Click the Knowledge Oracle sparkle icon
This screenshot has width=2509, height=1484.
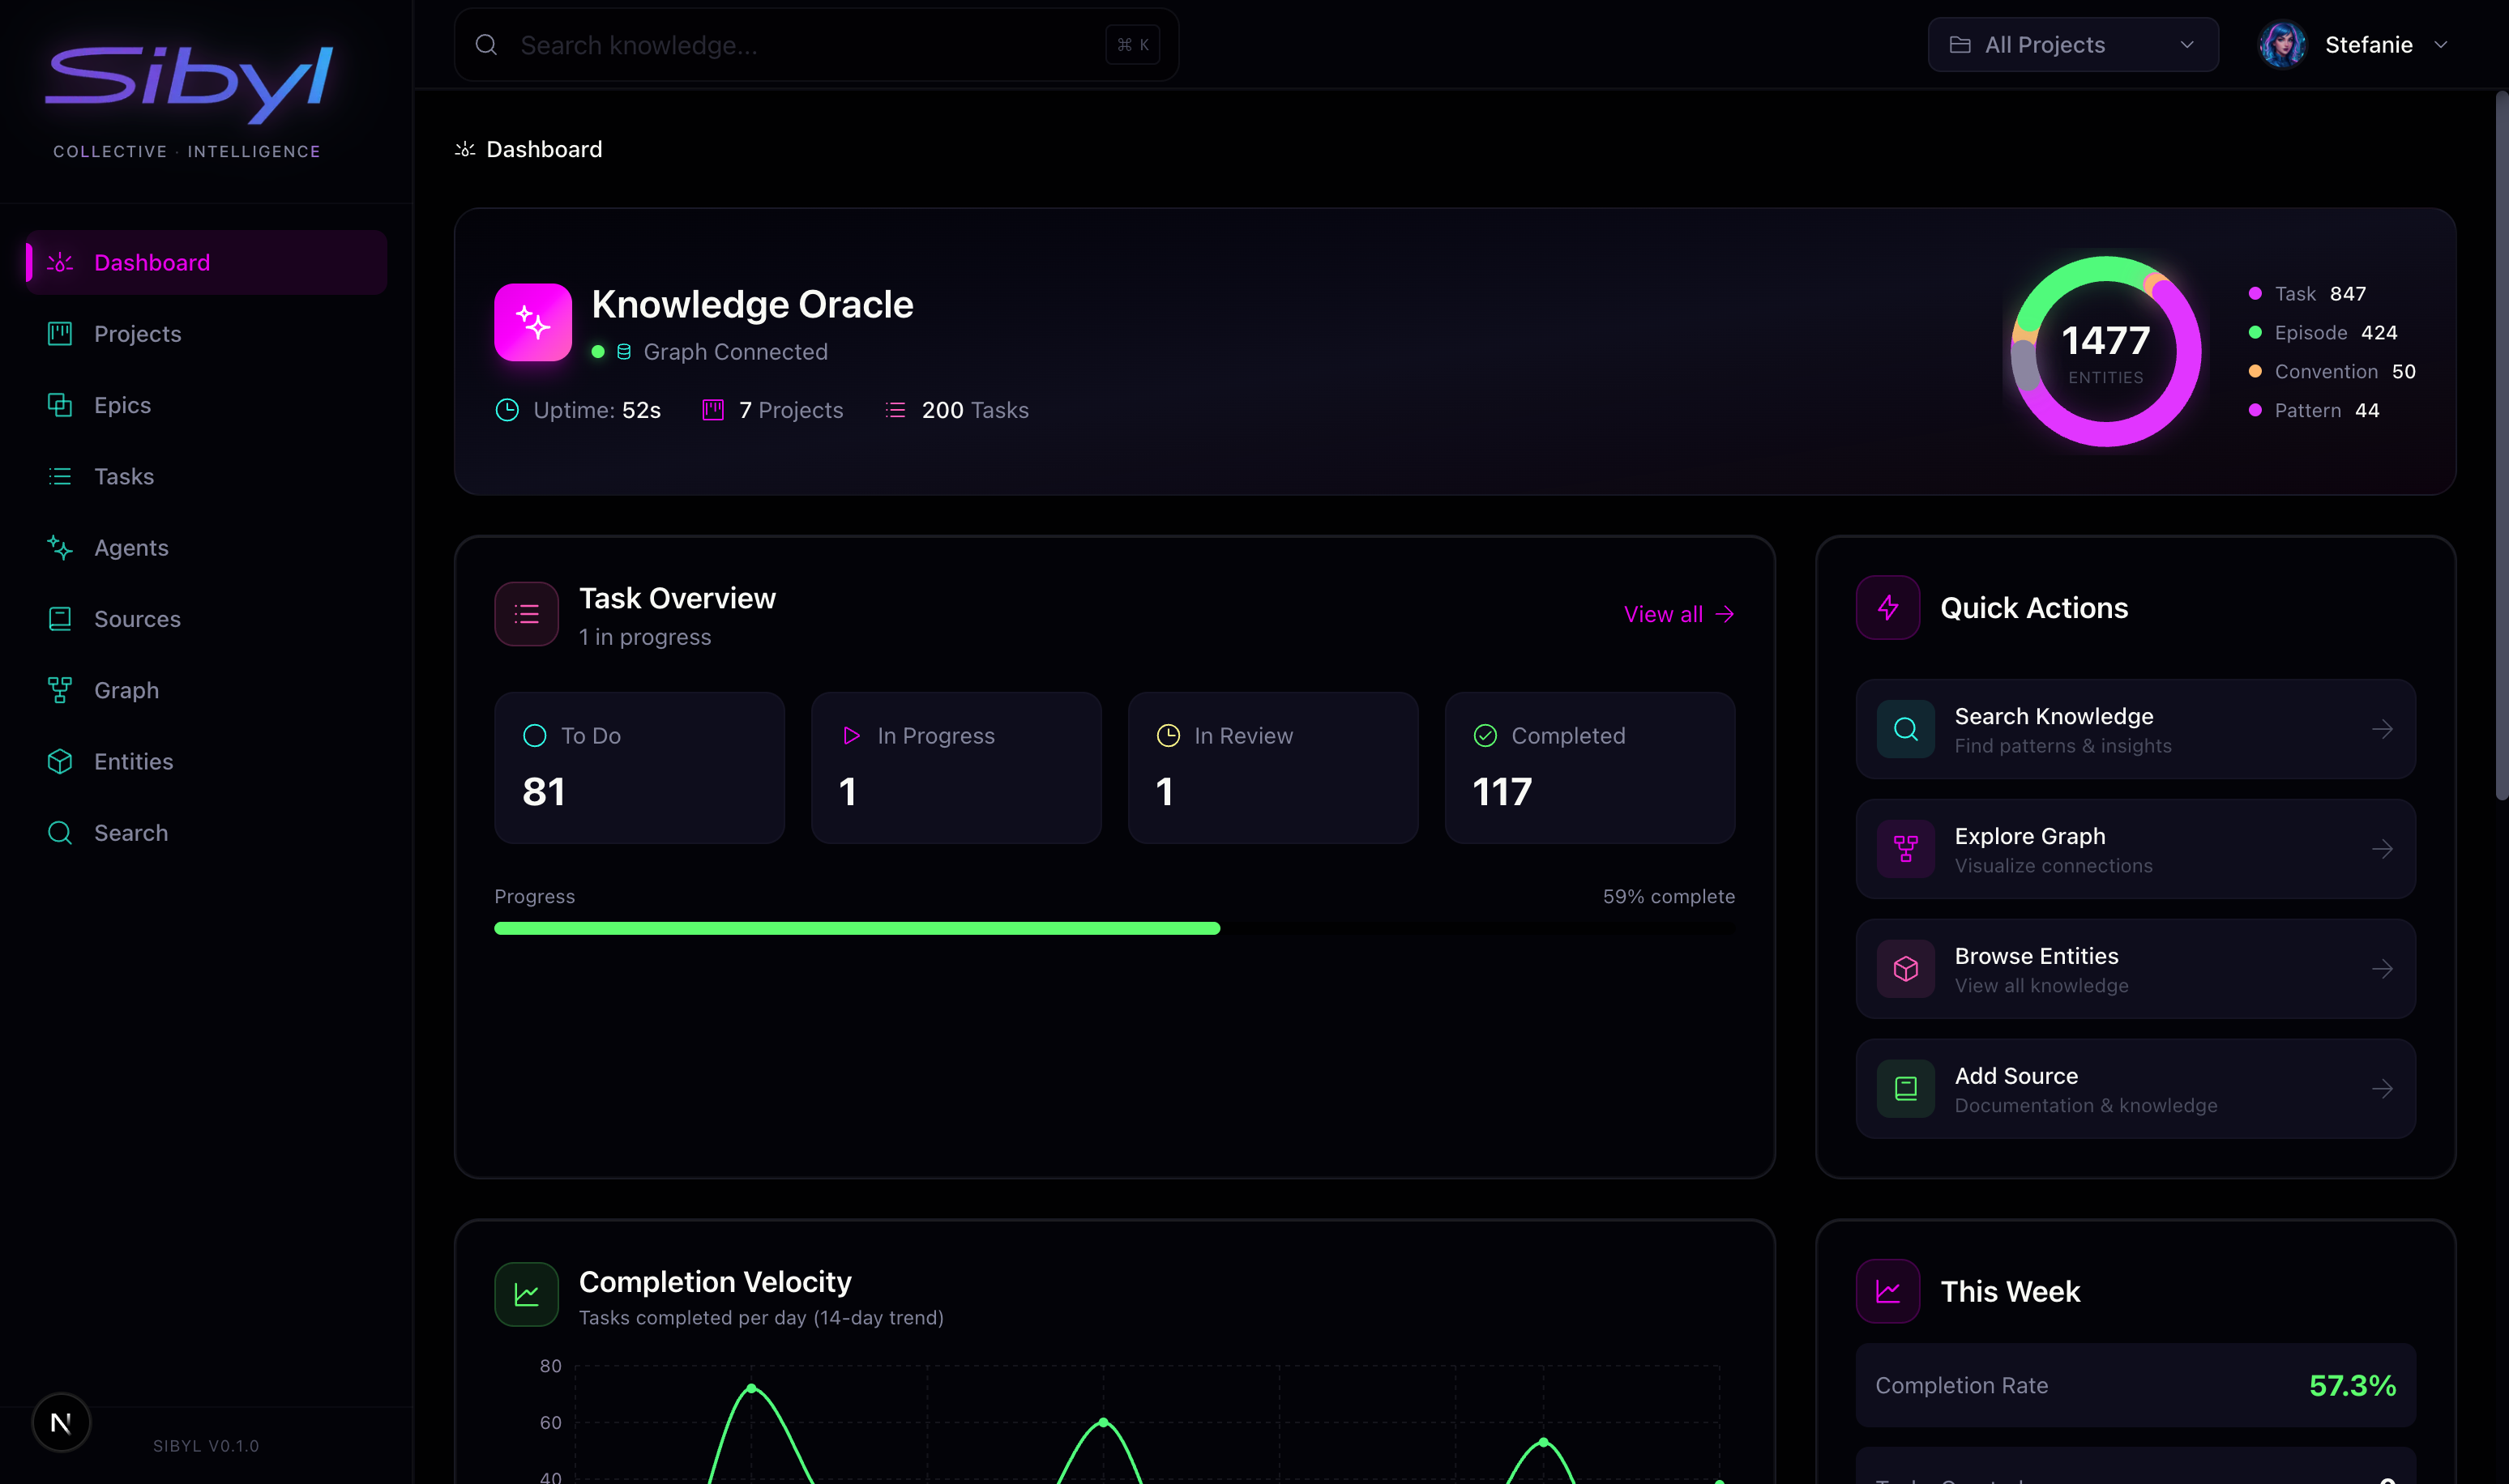tap(532, 322)
